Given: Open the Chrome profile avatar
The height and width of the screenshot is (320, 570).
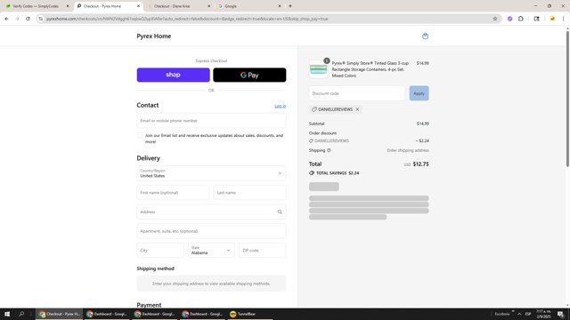Looking at the screenshot, I should tap(552, 19).
